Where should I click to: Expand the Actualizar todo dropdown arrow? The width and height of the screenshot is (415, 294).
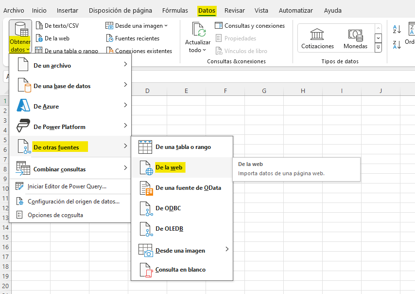point(204,50)
